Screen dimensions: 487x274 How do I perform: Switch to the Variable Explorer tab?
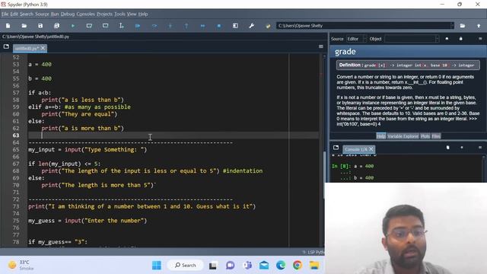tap(403, 136)
